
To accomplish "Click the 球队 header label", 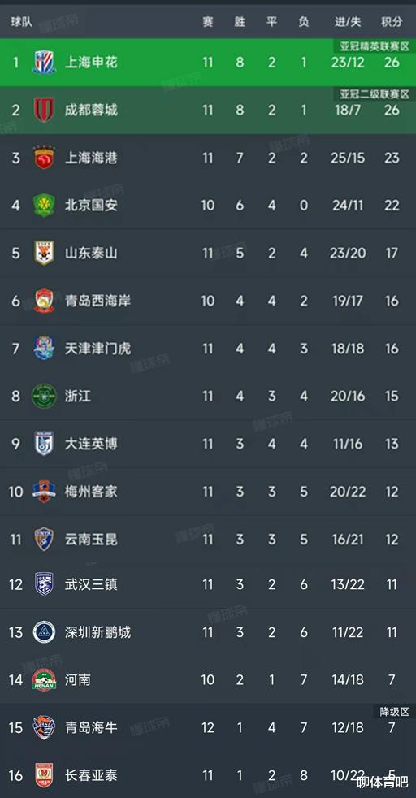I will (x=22, y=22).
